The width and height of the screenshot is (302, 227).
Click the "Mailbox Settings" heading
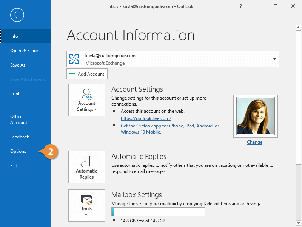click(137, 195)
